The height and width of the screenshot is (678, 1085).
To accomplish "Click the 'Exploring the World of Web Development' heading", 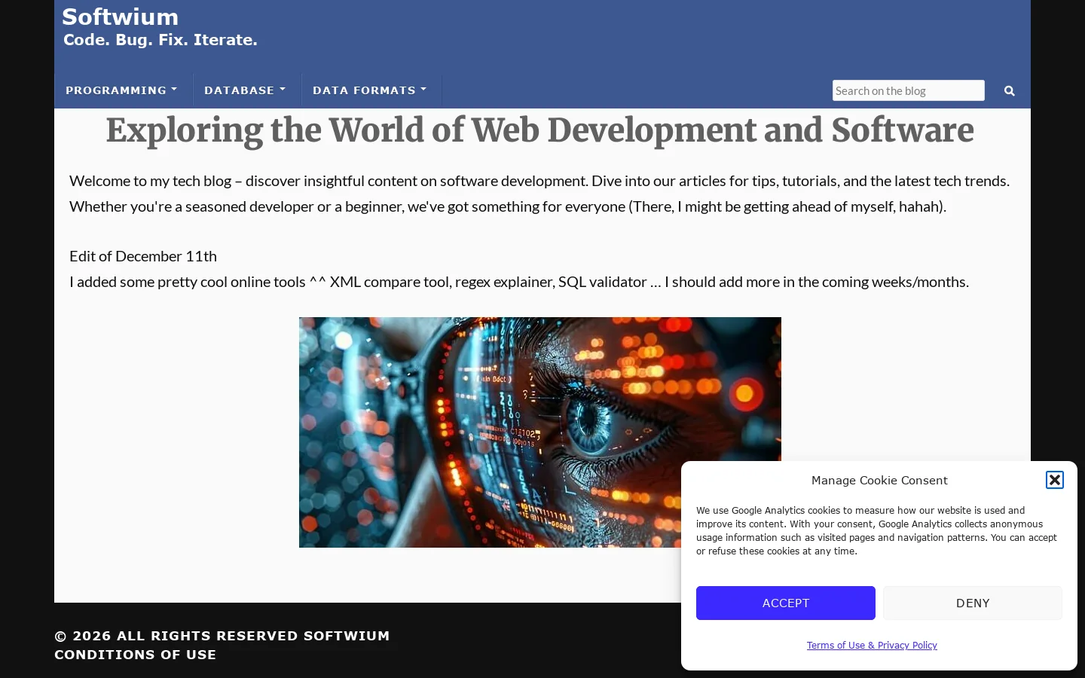I will click(x=539, y=130).
